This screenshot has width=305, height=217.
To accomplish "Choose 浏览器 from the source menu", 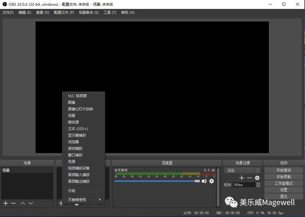I will [x=84, y=142].
